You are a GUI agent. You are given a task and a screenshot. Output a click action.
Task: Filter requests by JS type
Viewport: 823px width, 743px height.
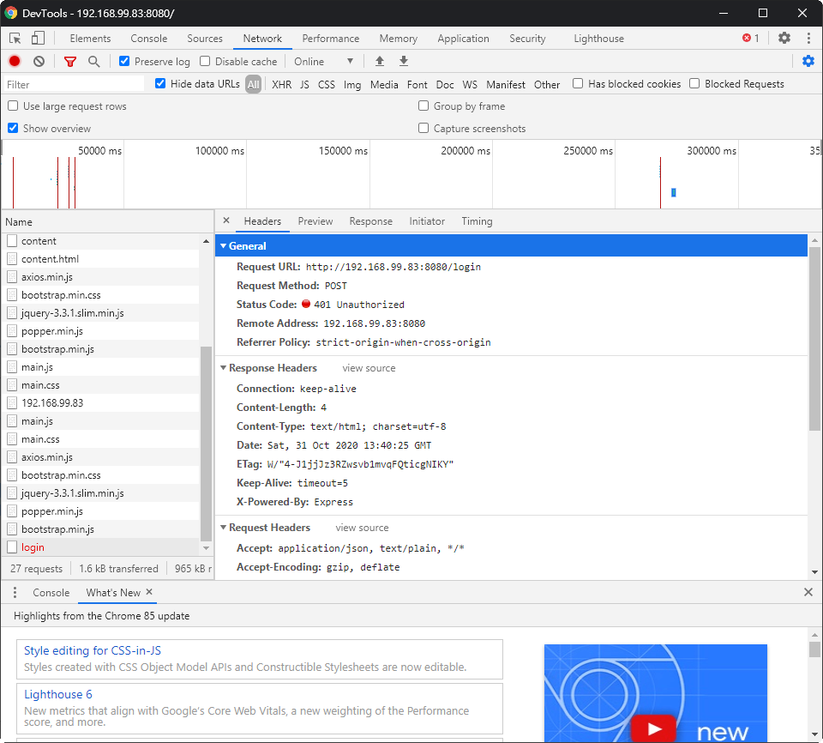tap(304, 84)
